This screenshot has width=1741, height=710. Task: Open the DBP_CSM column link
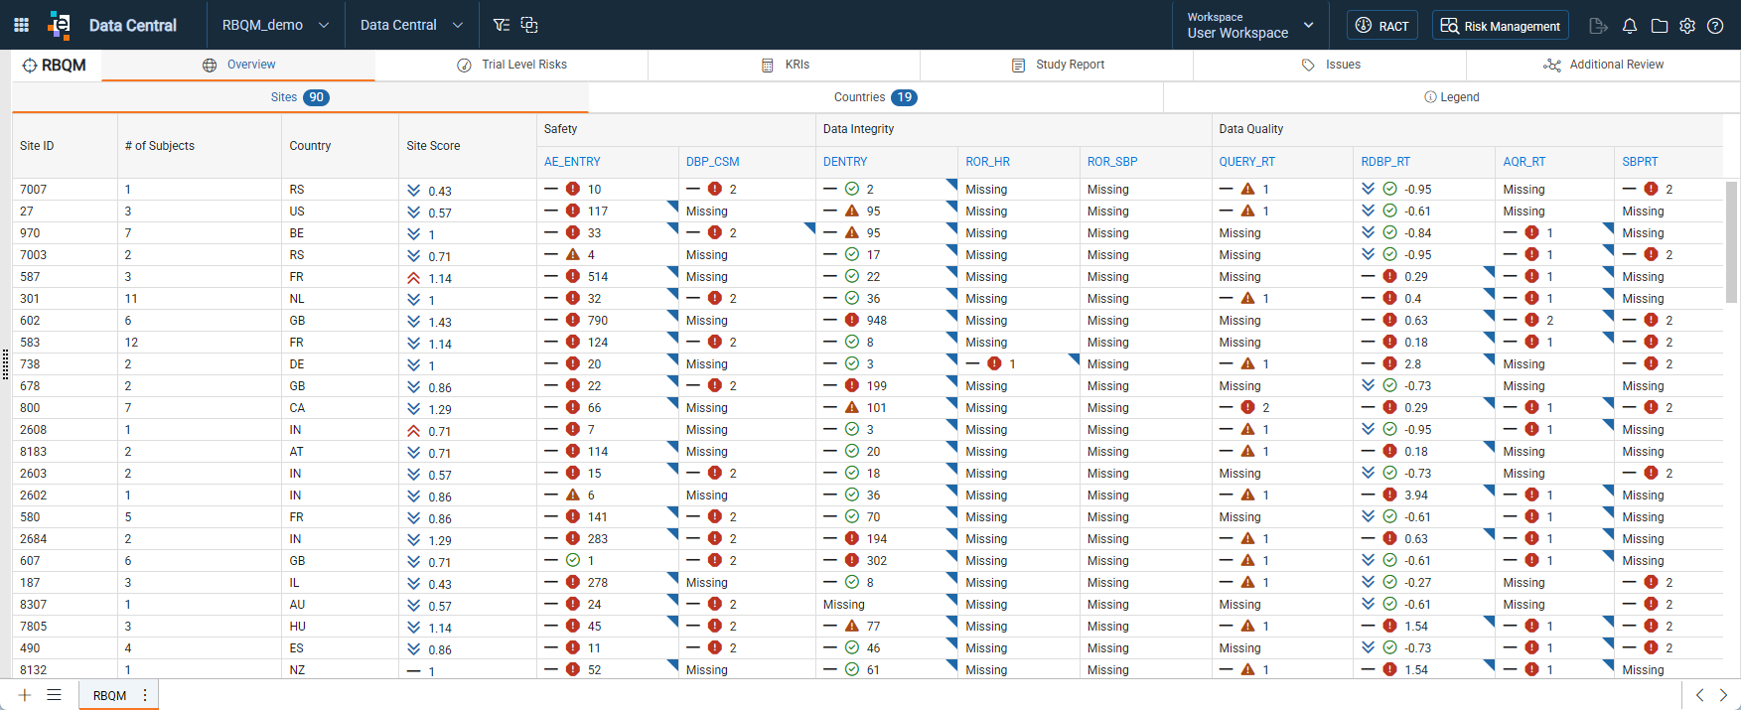pos(713,162)
